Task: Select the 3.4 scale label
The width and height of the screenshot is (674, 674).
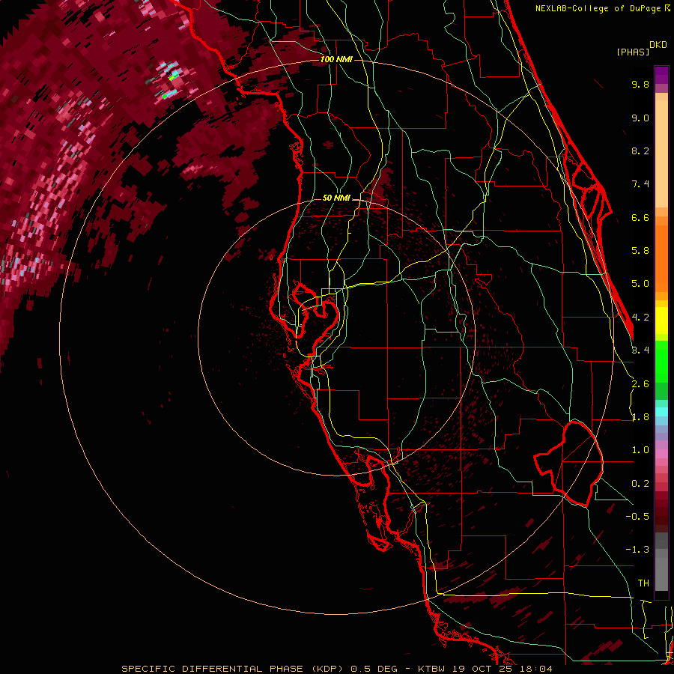Action: pos(640,350)
